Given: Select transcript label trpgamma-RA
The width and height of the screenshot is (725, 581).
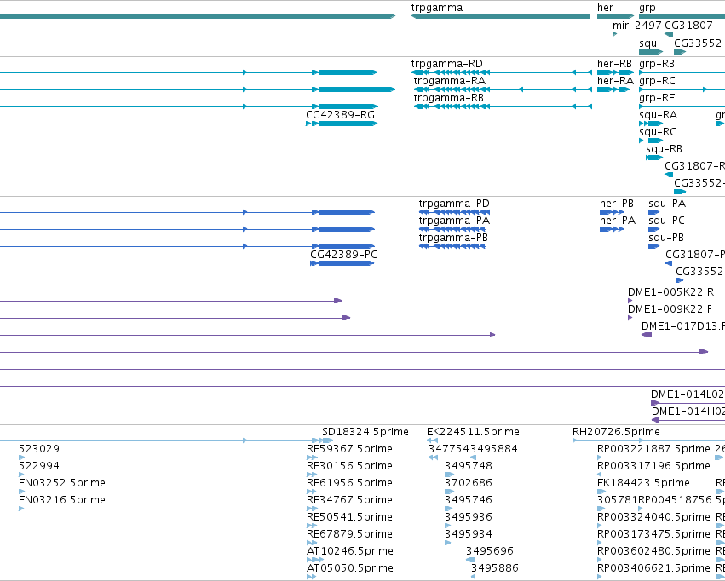Looking at the screenshot, I should pyautogui.click(x=450, y=81).
